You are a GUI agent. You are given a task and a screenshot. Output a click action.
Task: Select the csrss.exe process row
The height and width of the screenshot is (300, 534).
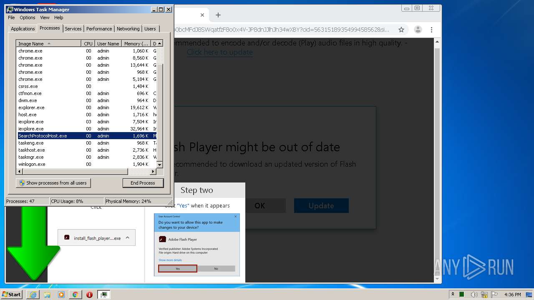point(87,86)
